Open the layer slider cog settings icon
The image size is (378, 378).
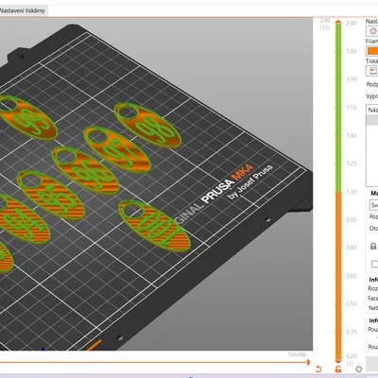click(x=358, y=369)
